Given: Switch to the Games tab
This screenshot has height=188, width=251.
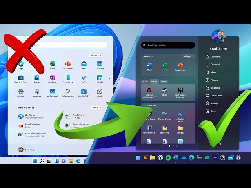Looking at the screenshot, I should (x=154, y=81).
